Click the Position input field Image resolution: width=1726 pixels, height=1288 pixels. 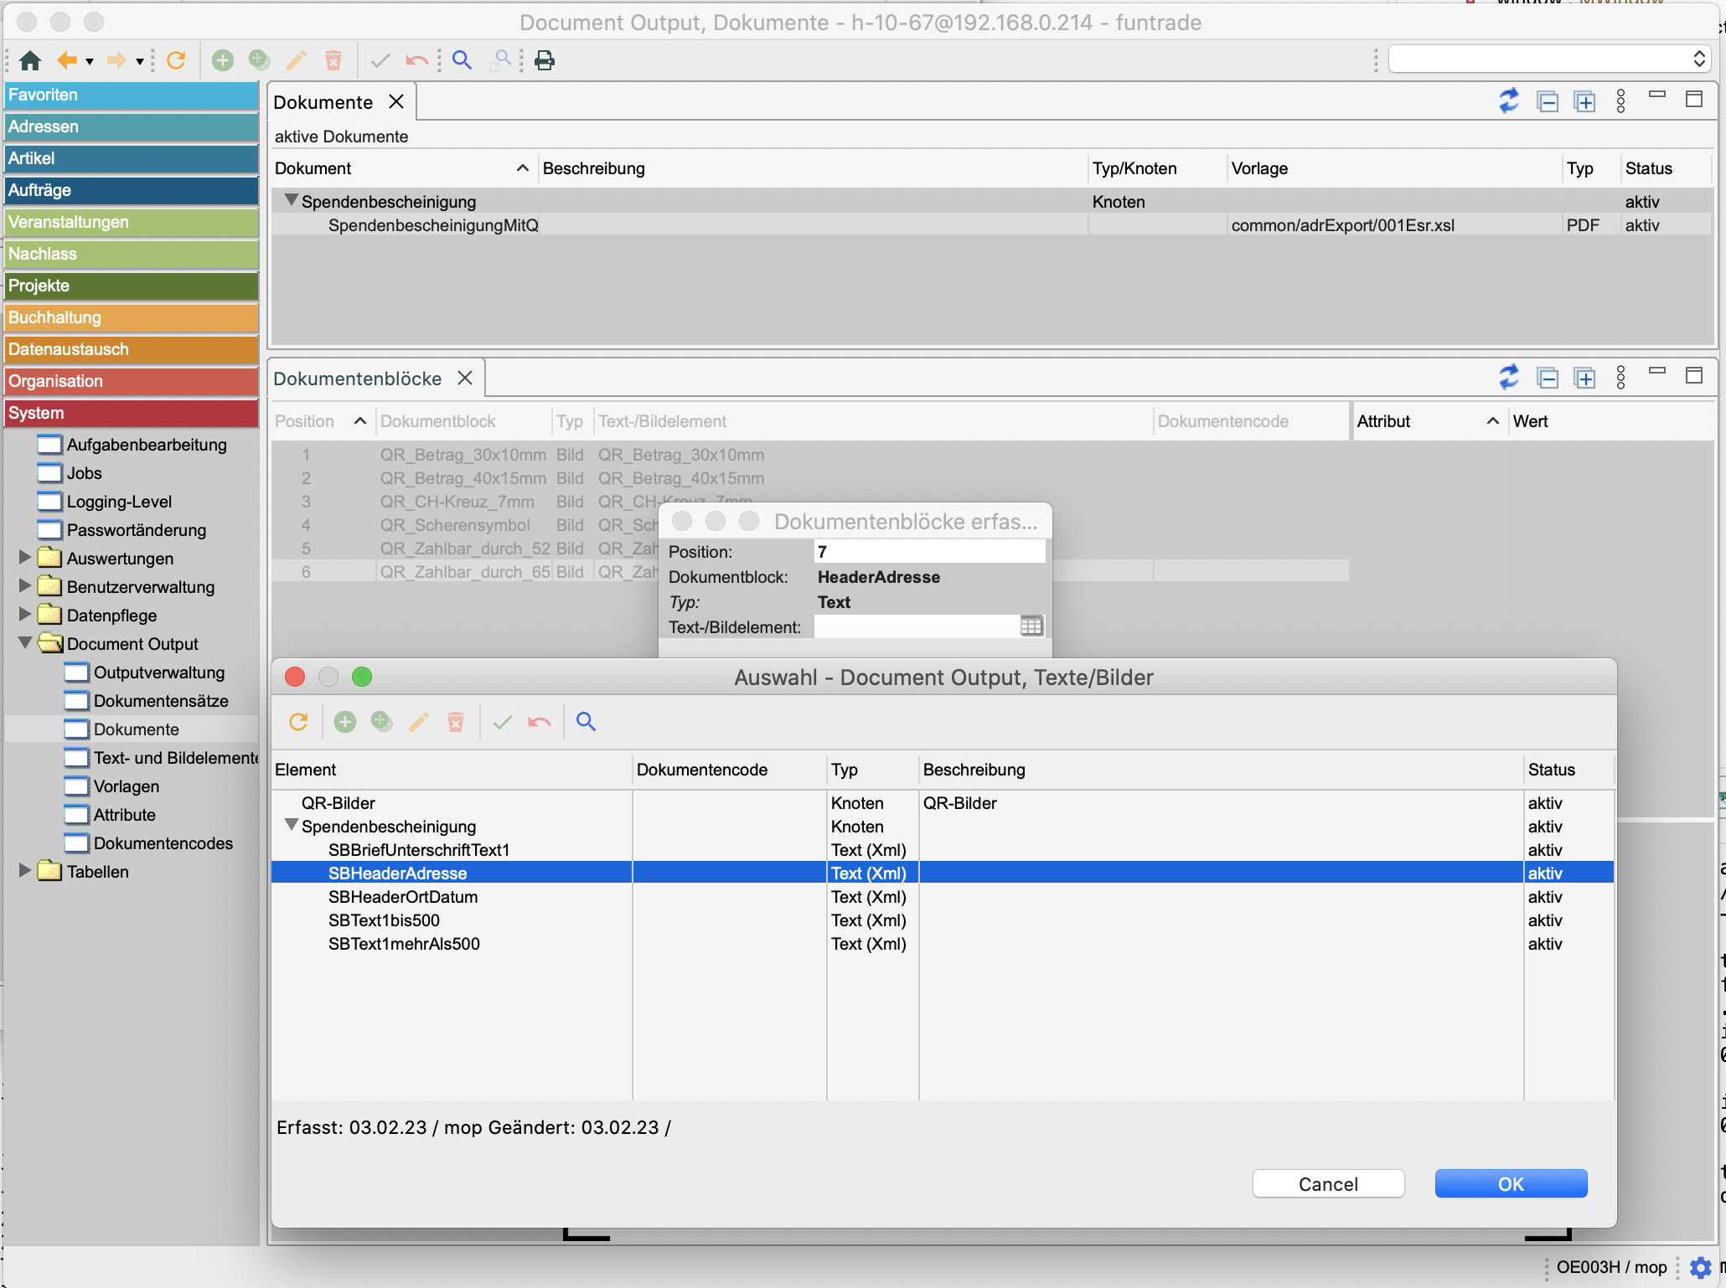pos(928,551)
